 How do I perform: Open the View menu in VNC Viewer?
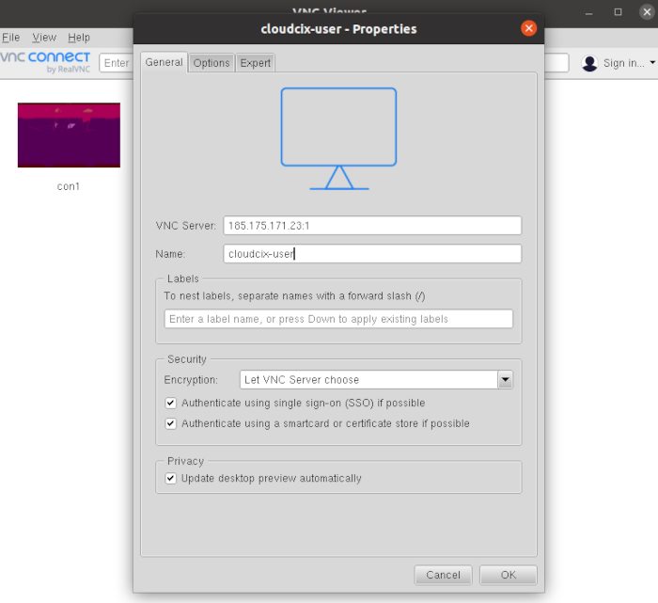(x=44, y=38)
